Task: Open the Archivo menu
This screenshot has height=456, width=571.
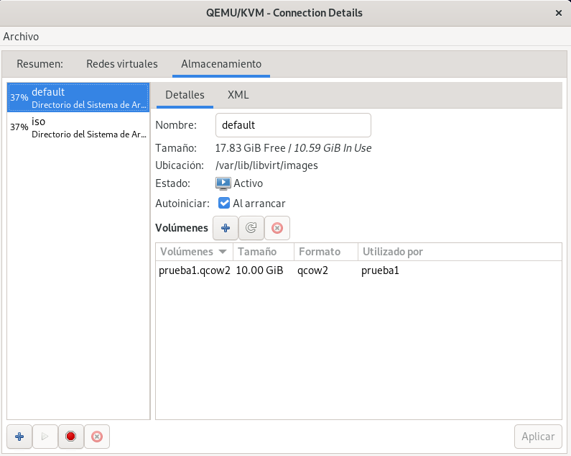Action: pos(21,37)
